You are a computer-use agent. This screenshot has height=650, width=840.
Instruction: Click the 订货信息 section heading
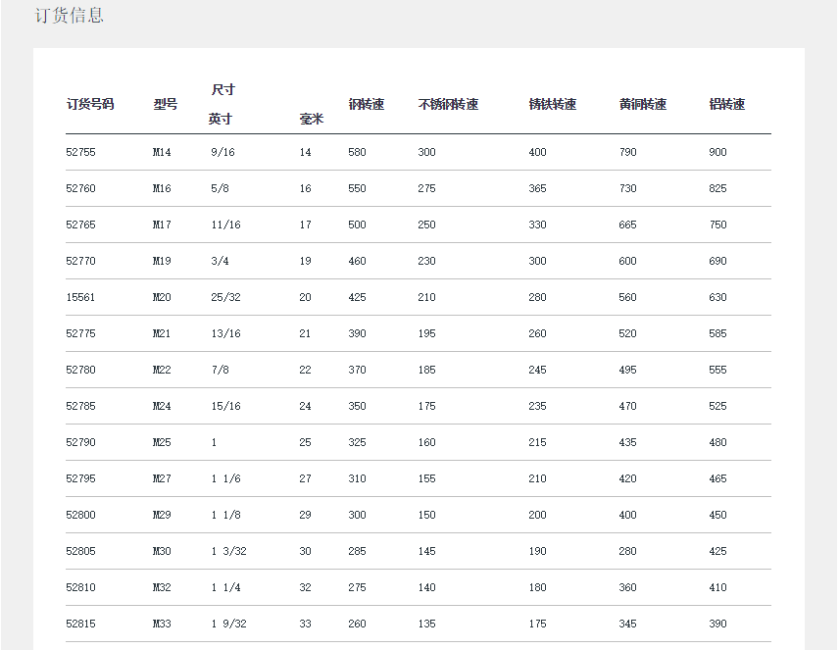(69, 16)
